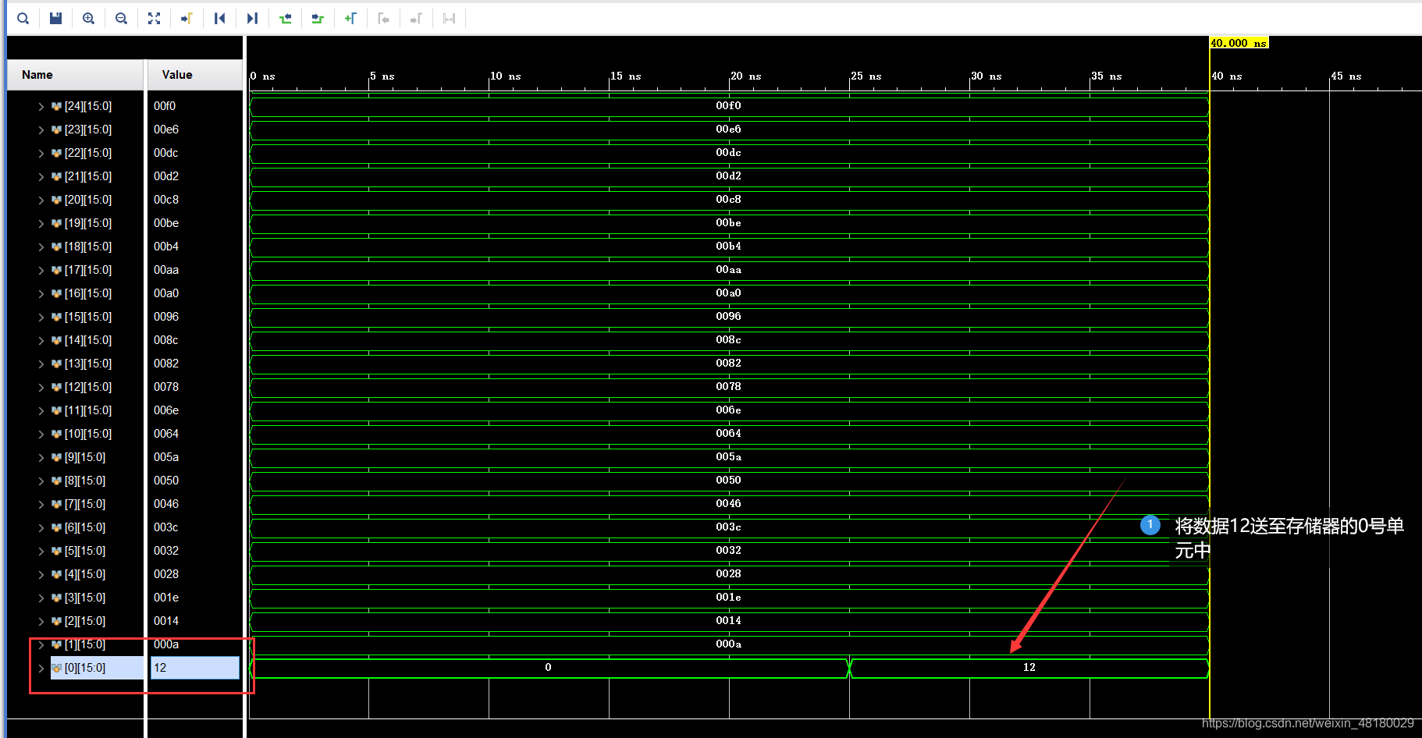This screenshot has width=1422, height=738.
Task: Select signal name [21][15:0]
Action: click(88, 176)
